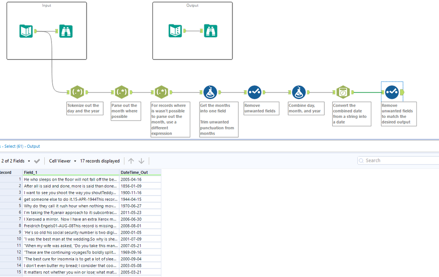This screenshot has height=277, width=439.
Task: Select date cell 2005-04-16
Action: [140, 179]
